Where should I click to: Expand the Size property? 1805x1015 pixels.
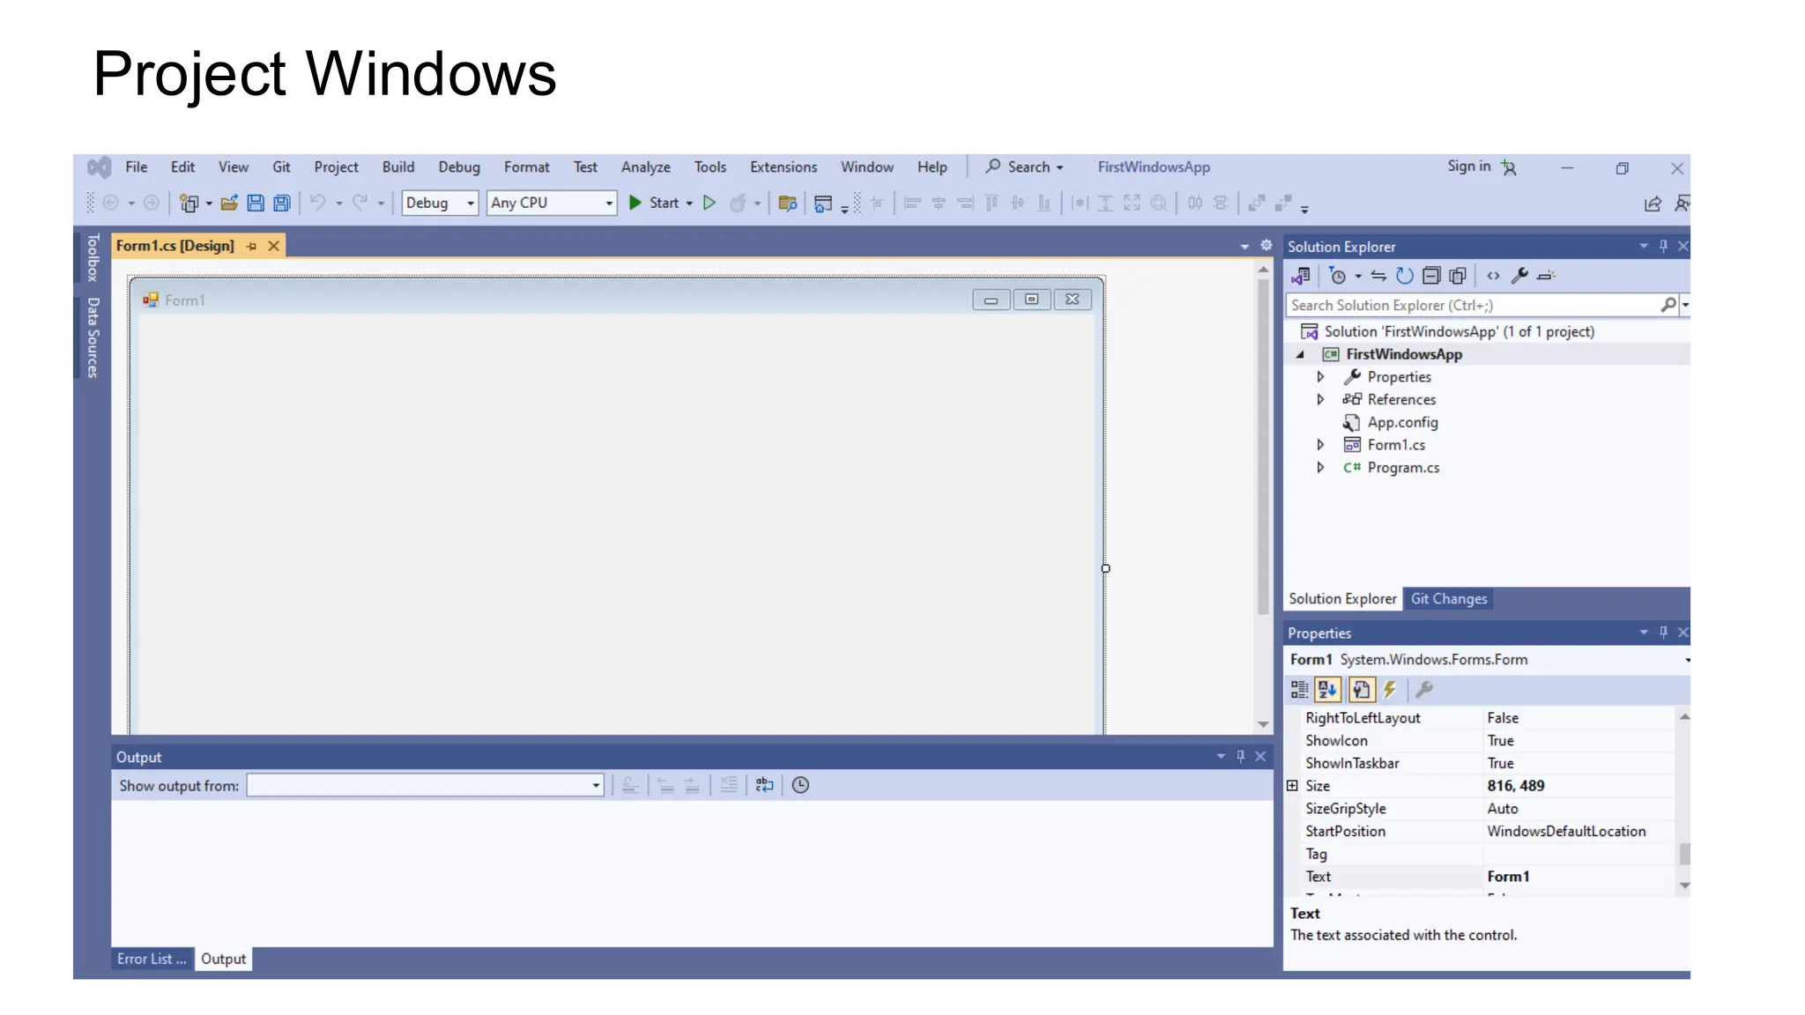coord(1292,786)
